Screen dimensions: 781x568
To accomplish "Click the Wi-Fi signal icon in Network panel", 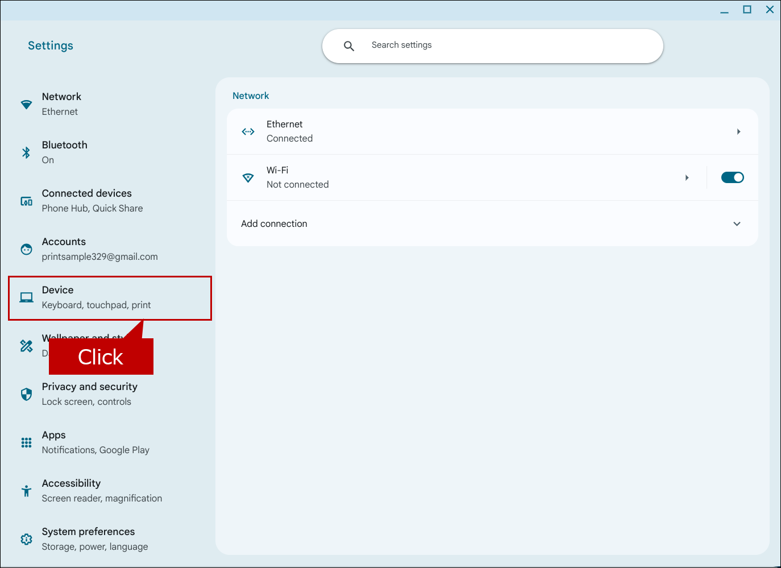I will pos(248,177).
